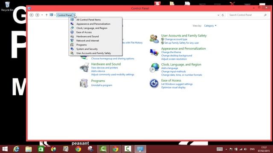
Task: Select System and Security menu entry
Action: tap(96, 49)
